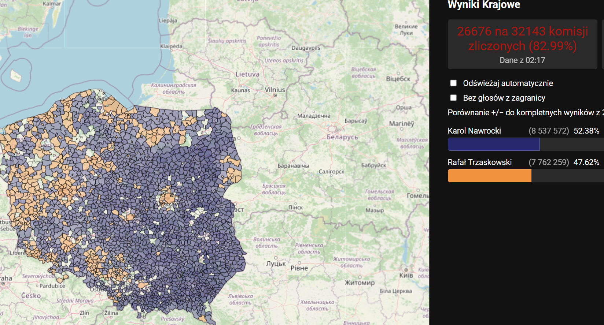Image resolution: width=604 pixels, height=325 pixels.
Task: Click the Vilnius city marker on map
Action: (275, 95)
